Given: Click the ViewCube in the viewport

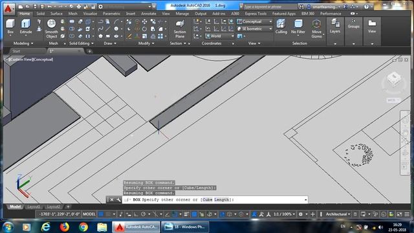Looking at the screenshot, I should click(x=394, y=79).
